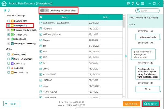Uncheck the Call Logs (284) checkbox

[9, 34]
